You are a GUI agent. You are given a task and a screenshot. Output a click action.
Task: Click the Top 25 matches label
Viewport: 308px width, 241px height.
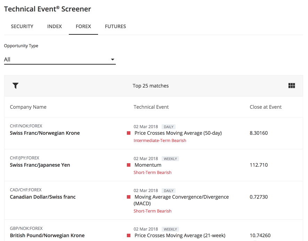pos(151,86)
